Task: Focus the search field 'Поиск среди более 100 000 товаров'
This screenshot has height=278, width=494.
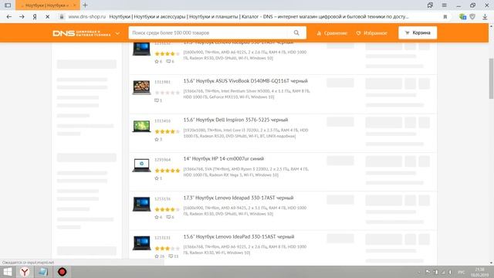Action: (209, 32)
